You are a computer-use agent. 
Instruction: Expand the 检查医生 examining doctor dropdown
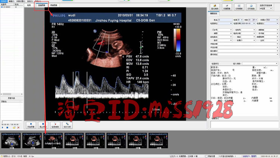(277, 24)
